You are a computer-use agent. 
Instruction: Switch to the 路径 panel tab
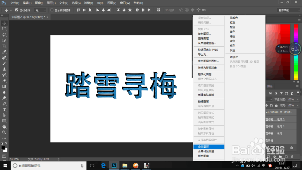pos(270,86)
